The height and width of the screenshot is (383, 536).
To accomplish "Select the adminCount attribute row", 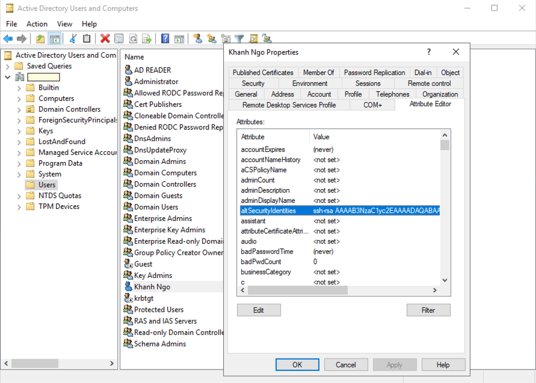I will pos(340,180).
